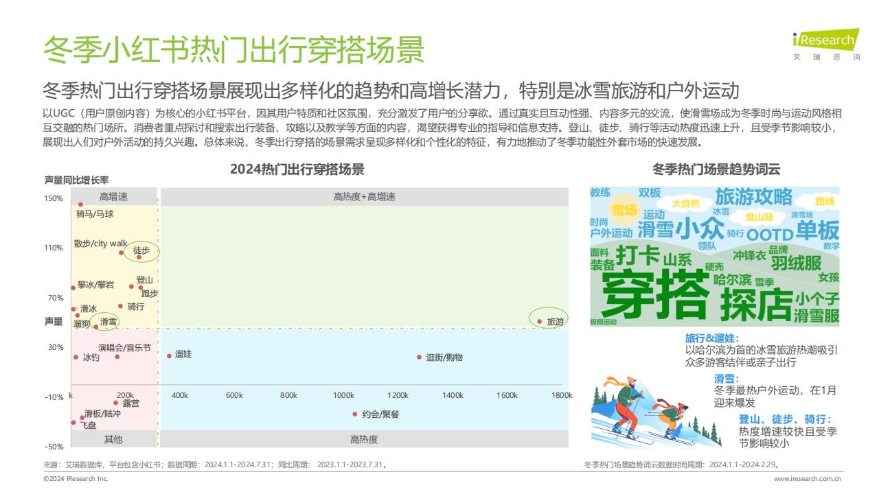Click the circled 滑雪 label in chart

[x=108, y=321]
